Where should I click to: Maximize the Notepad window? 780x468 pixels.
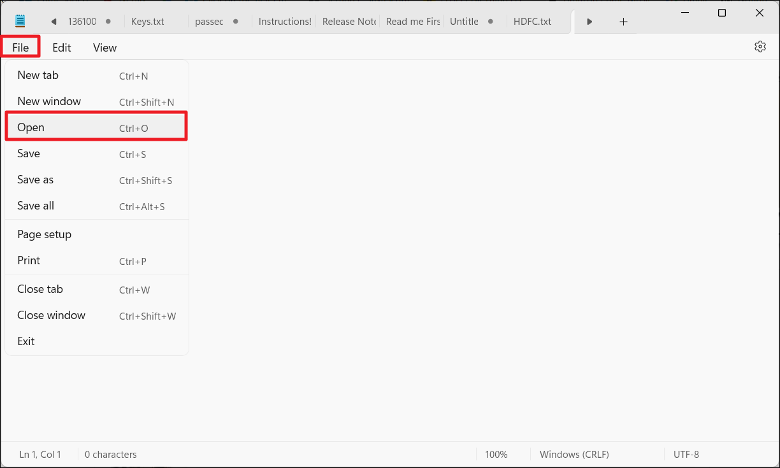coord(722,13)
